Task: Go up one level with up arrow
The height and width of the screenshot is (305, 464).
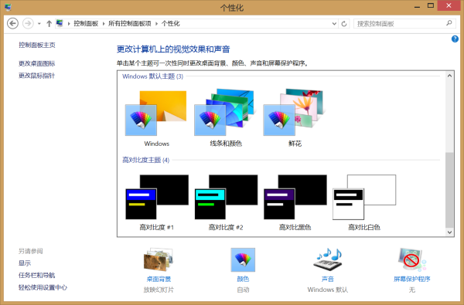Action: (x=49, y=24)
